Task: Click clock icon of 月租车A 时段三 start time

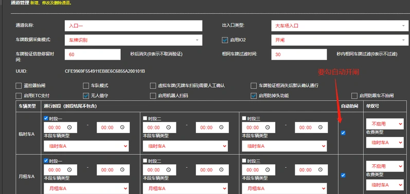Action: [268, 170]
